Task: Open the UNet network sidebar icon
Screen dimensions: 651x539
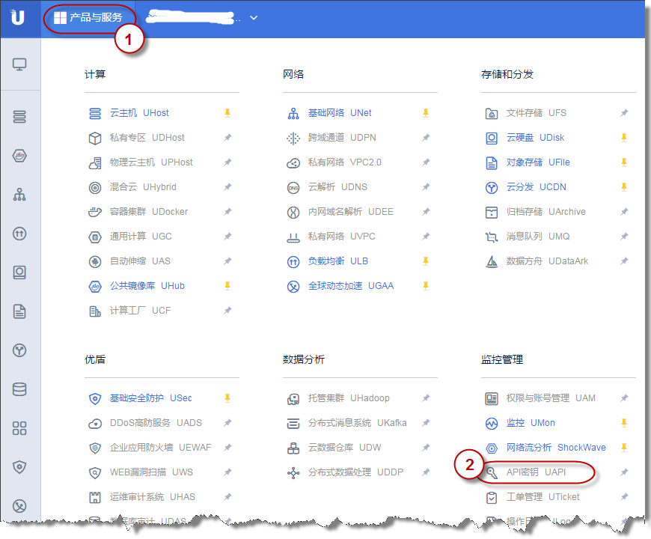Action: click(x=19, y=195)
